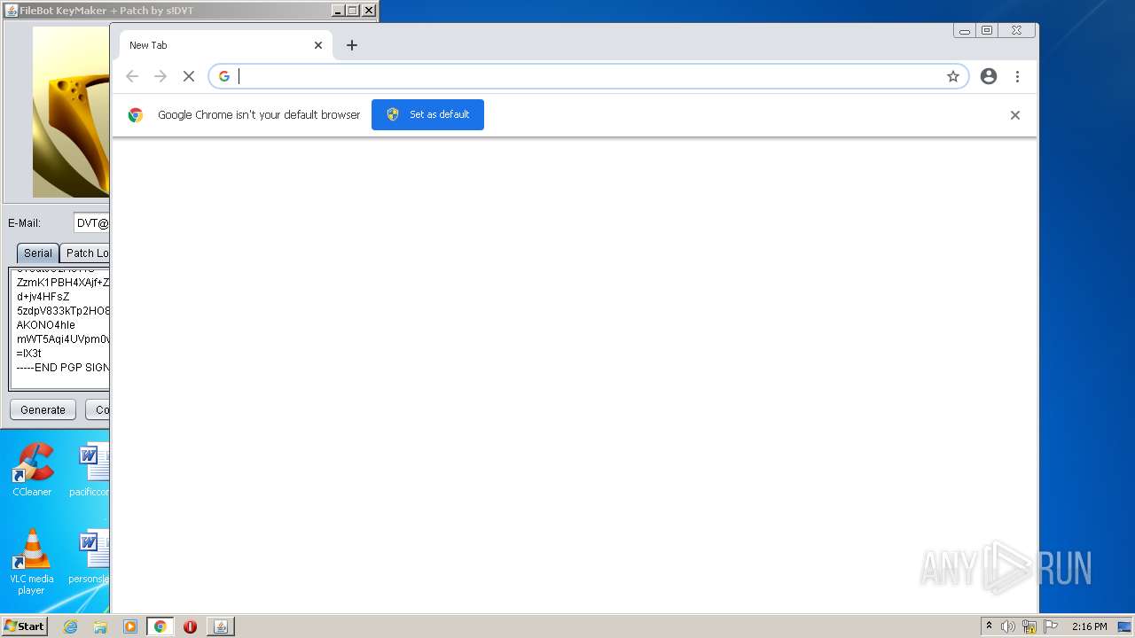The image size is (1135, 638).
Task: Select the New Tab tab
Action: [x=225, y=45]
